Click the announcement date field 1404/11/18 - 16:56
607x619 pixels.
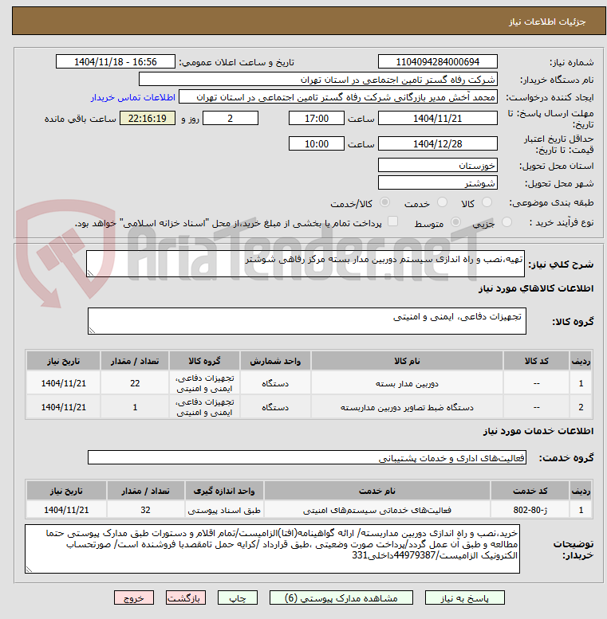point(116,61)
